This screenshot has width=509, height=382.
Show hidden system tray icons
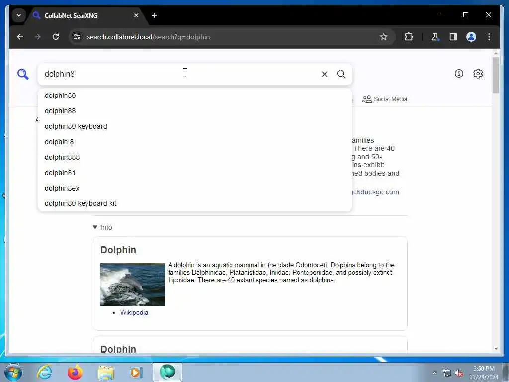pyautogui.click(x=434, y=373)
